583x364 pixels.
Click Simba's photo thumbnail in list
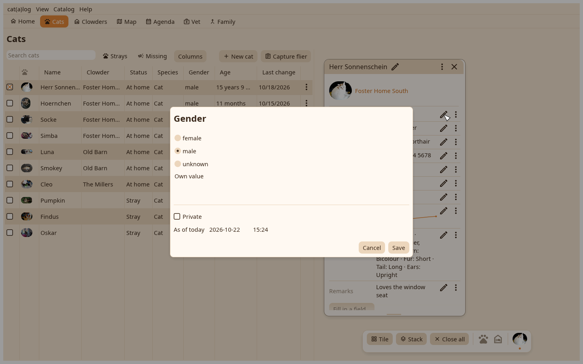tap(27, 135)
